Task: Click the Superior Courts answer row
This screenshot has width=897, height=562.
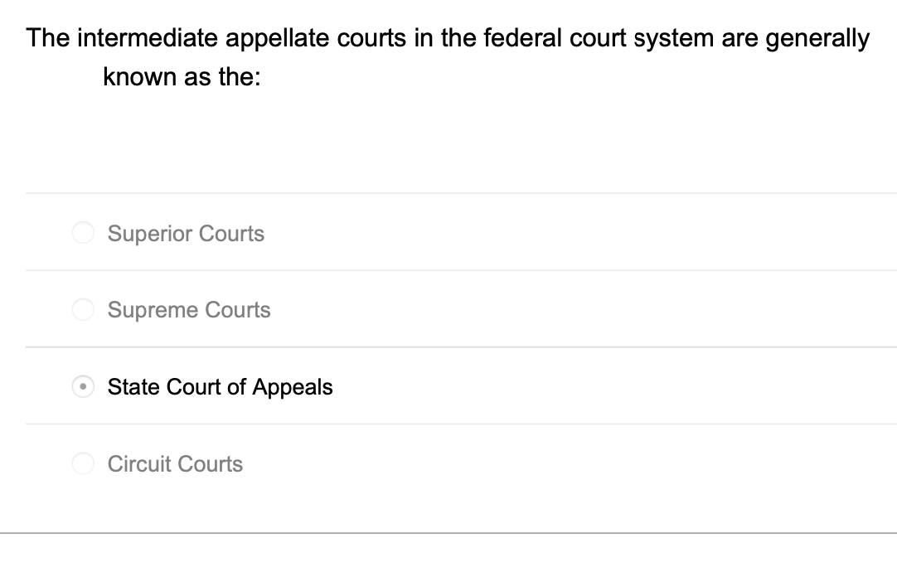Action: 415,233
